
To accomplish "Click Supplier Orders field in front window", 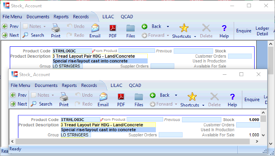I will [171, 135].
